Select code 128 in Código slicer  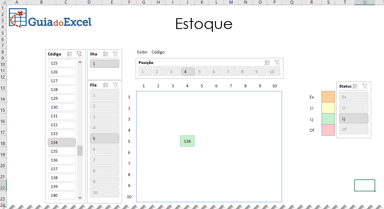62,90
